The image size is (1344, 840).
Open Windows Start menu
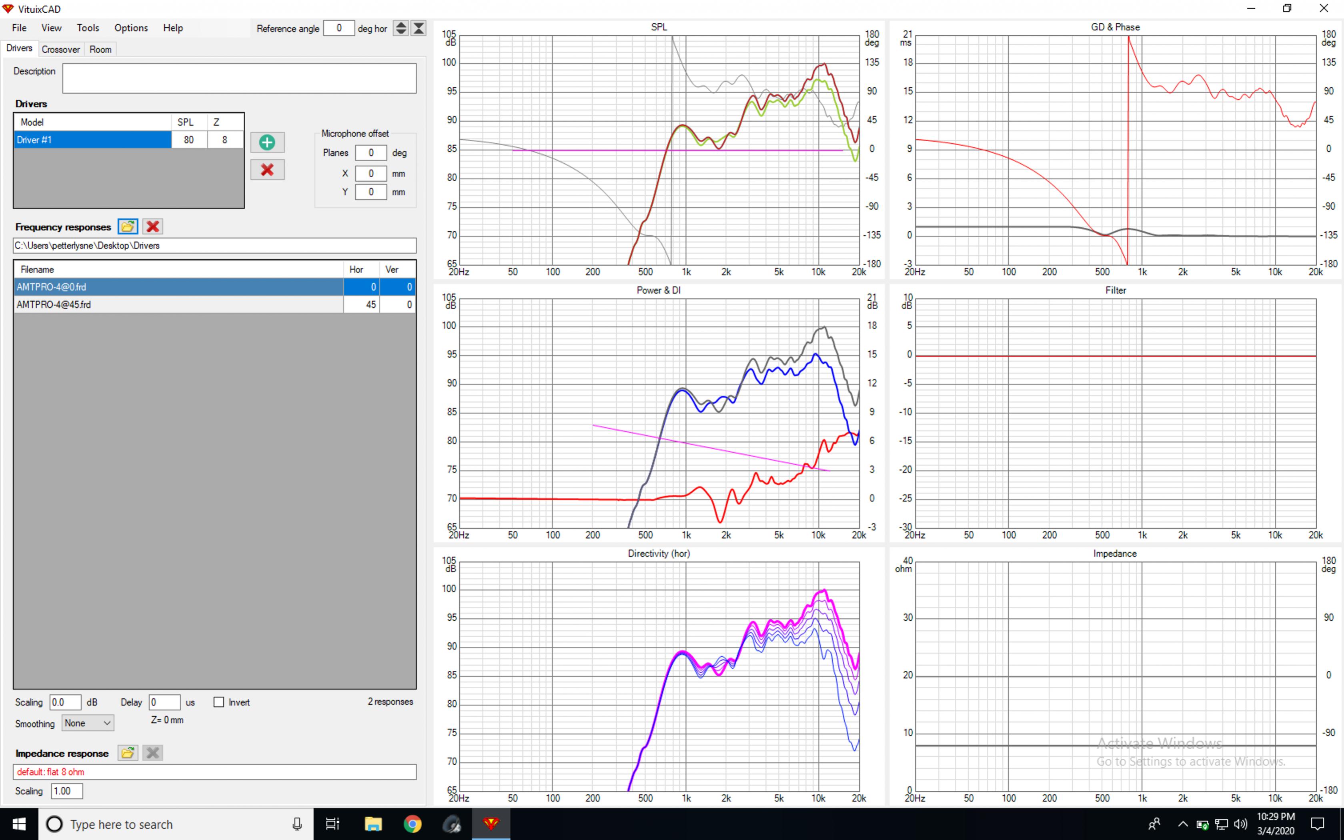19,824
